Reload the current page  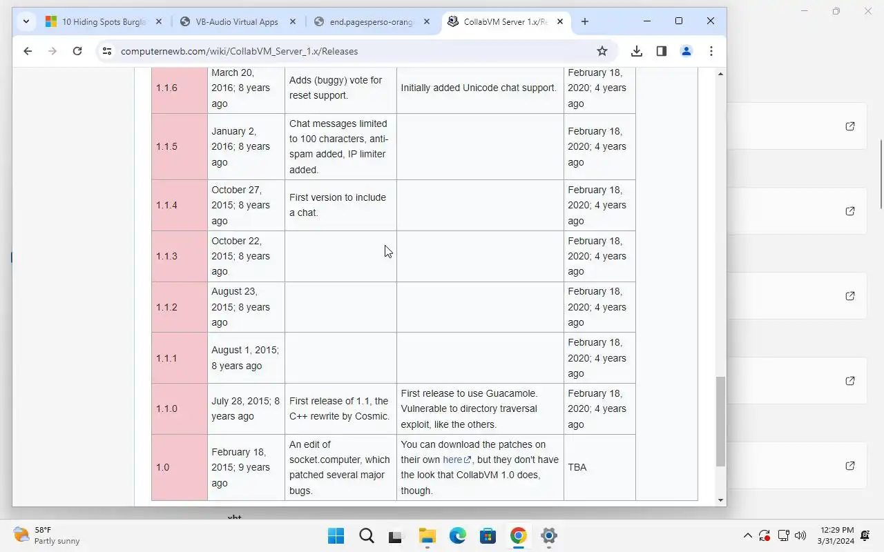click(x=77, y=51)
